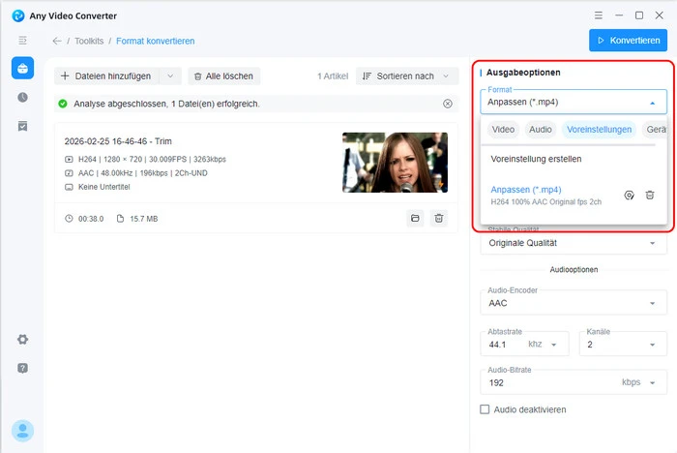The image size is (677, 453).
Task: Open the Toolkits briefcase sidebar icon
Action: [x=22, y=68]
